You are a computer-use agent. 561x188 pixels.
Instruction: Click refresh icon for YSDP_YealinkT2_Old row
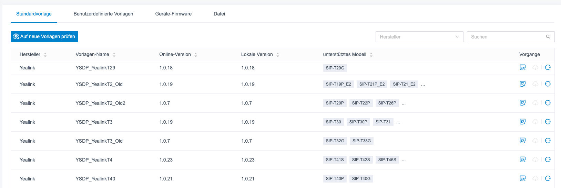click(x=548, y=84)
